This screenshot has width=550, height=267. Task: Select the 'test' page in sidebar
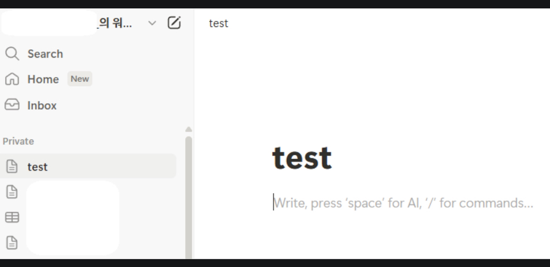38,167
